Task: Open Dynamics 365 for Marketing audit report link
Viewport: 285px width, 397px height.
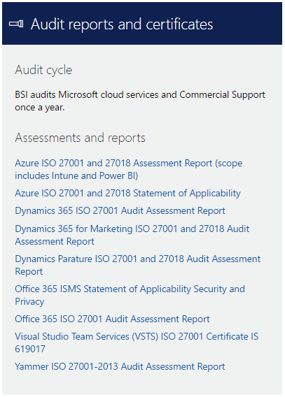Action: point(132,235)
